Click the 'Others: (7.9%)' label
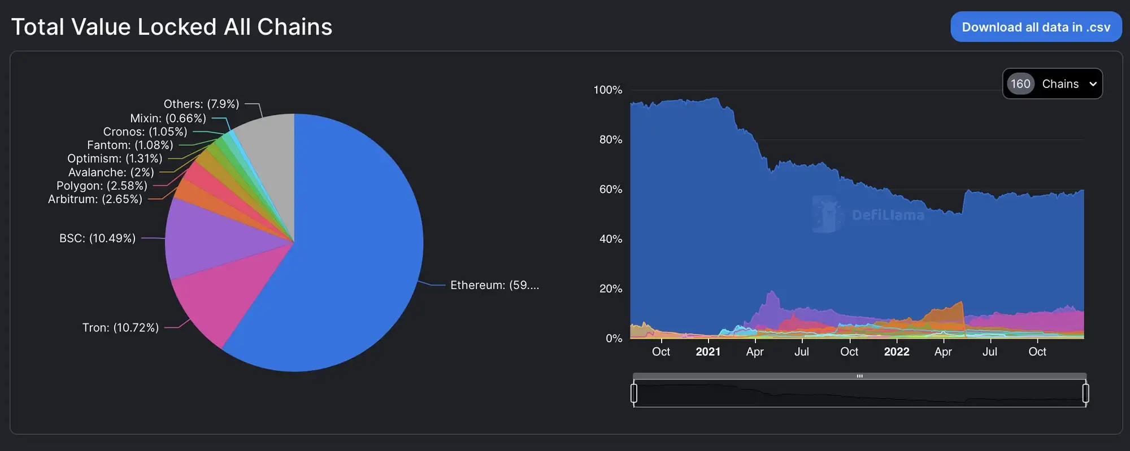The image size is (1130, 451). (201, 104)
